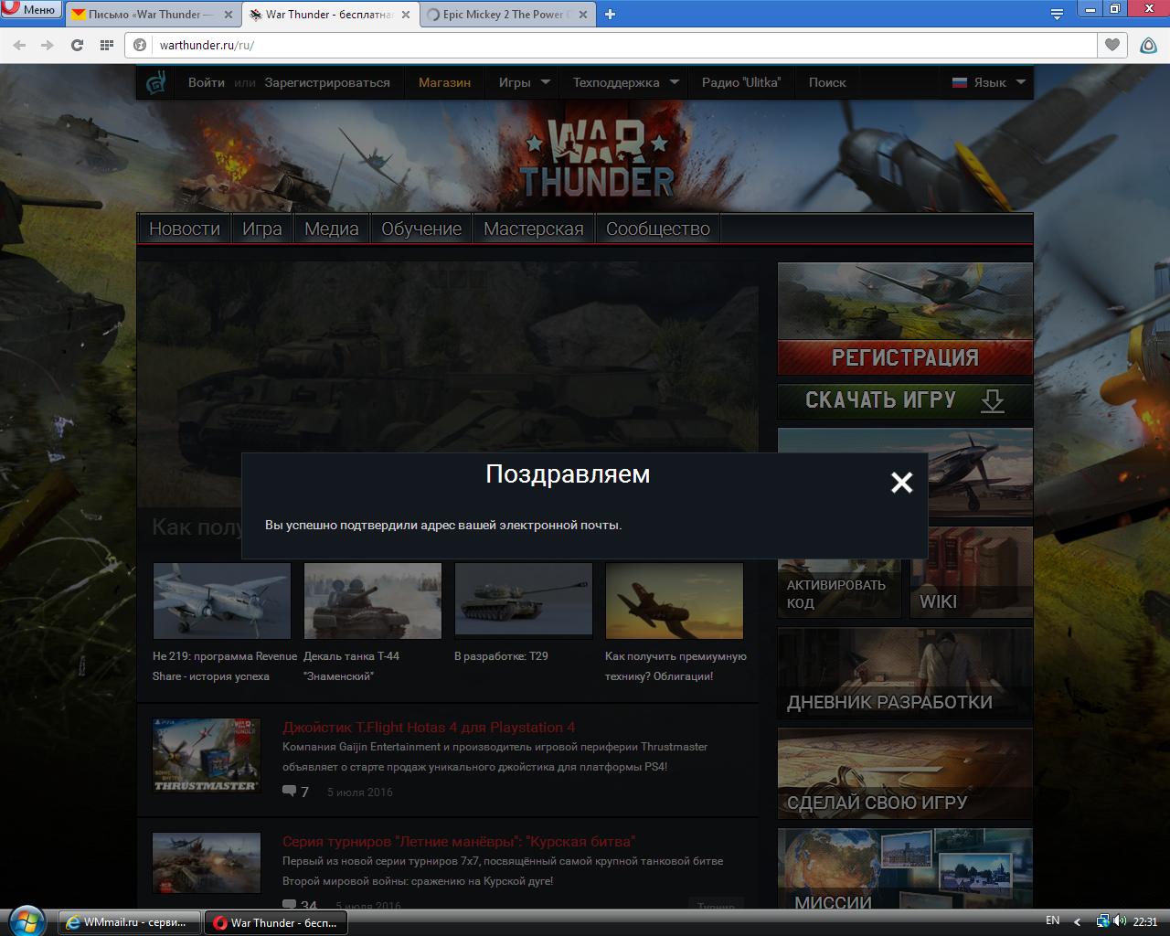Close the Письмо «War Thunder tab
This screenshot has height=936, width=1170.
pos(228,15)
